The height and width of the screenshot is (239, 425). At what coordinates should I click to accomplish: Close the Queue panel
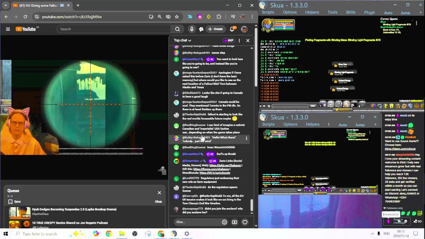point(159,193)
